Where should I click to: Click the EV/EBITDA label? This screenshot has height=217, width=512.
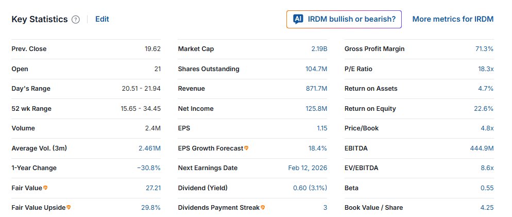click(362, 168)
